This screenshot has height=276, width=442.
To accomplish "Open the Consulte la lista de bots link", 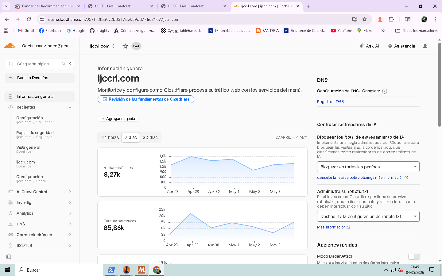I will (x=363, y=178).
